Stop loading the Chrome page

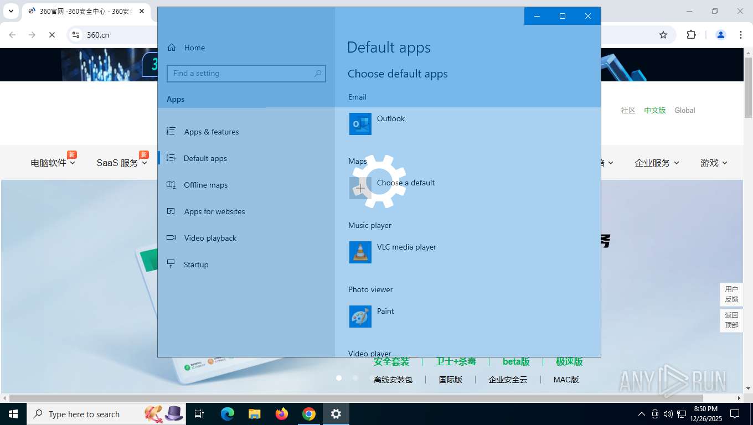(52, 35)
